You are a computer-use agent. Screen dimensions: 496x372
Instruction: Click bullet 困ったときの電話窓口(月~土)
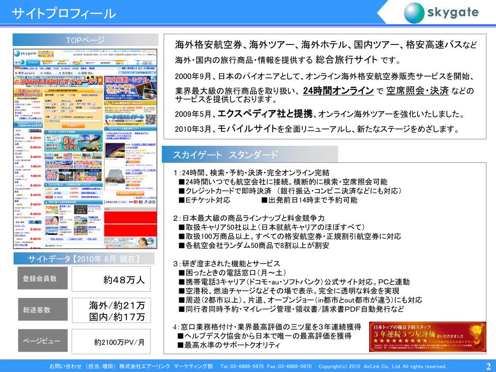tap(232, 273)
